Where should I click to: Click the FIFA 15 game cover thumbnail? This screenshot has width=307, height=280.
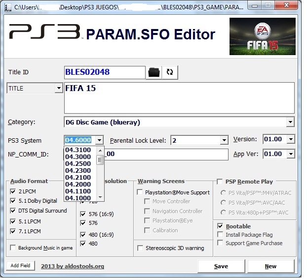(x=262, y=37)
